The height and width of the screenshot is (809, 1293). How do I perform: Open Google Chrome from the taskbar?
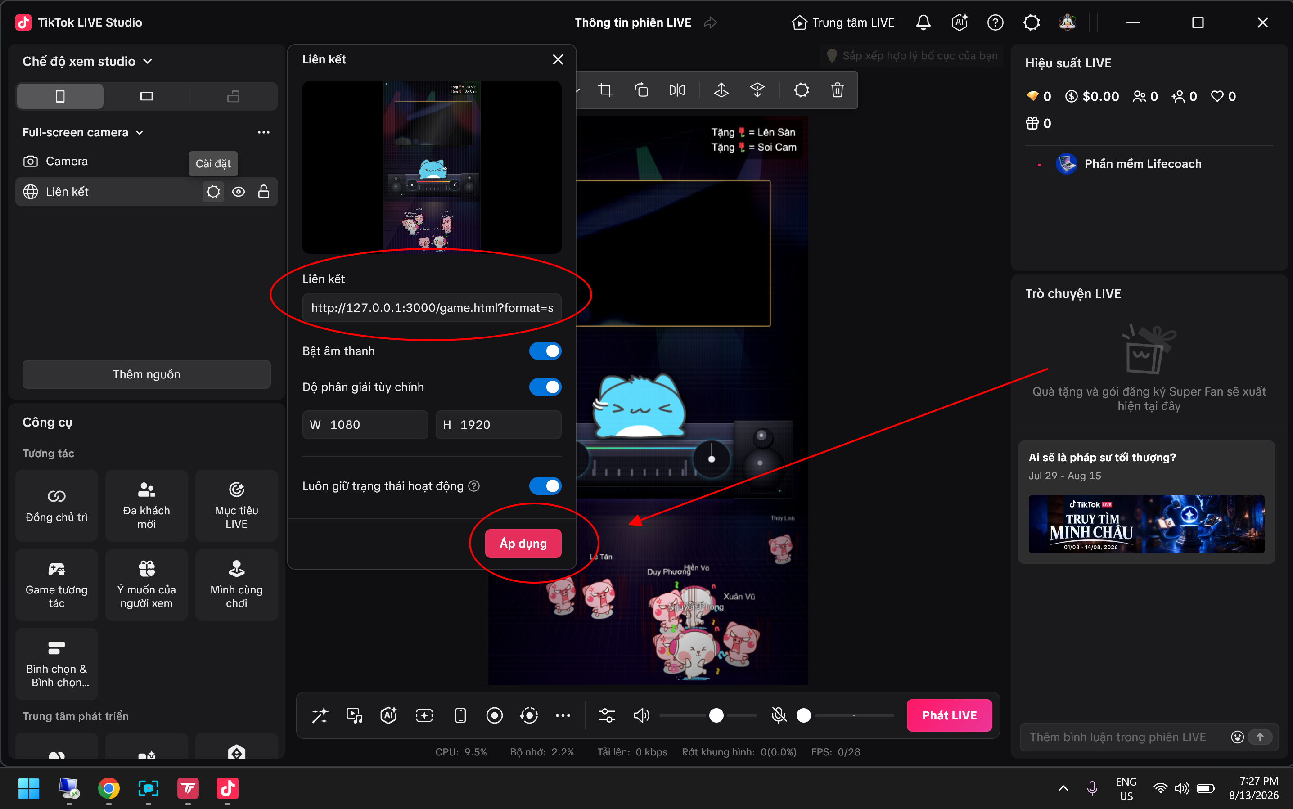coord(108,788)
